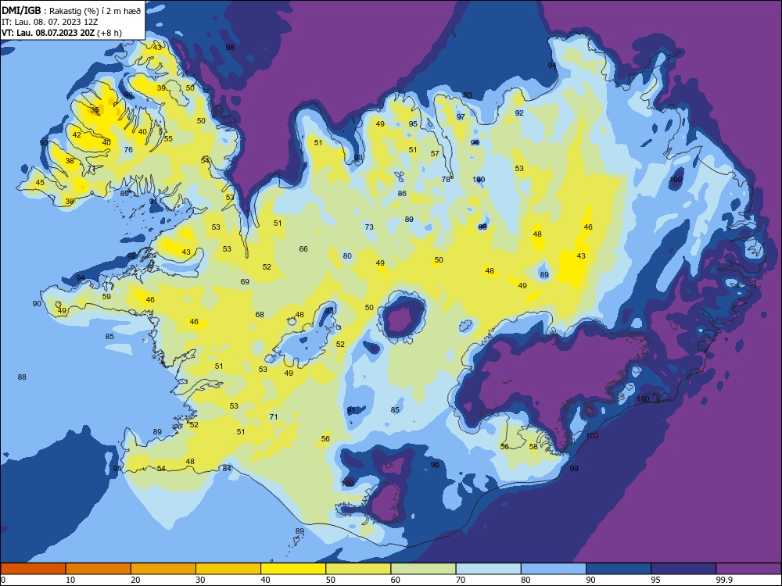Click the title 'DMI/IGB : Rakastig (%) í 2 m hæð'
This screenshot has width=782, height=586.
pos(71,10)
